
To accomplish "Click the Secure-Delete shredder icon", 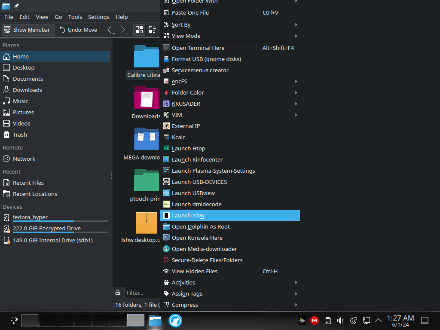I will coord(166,260).
